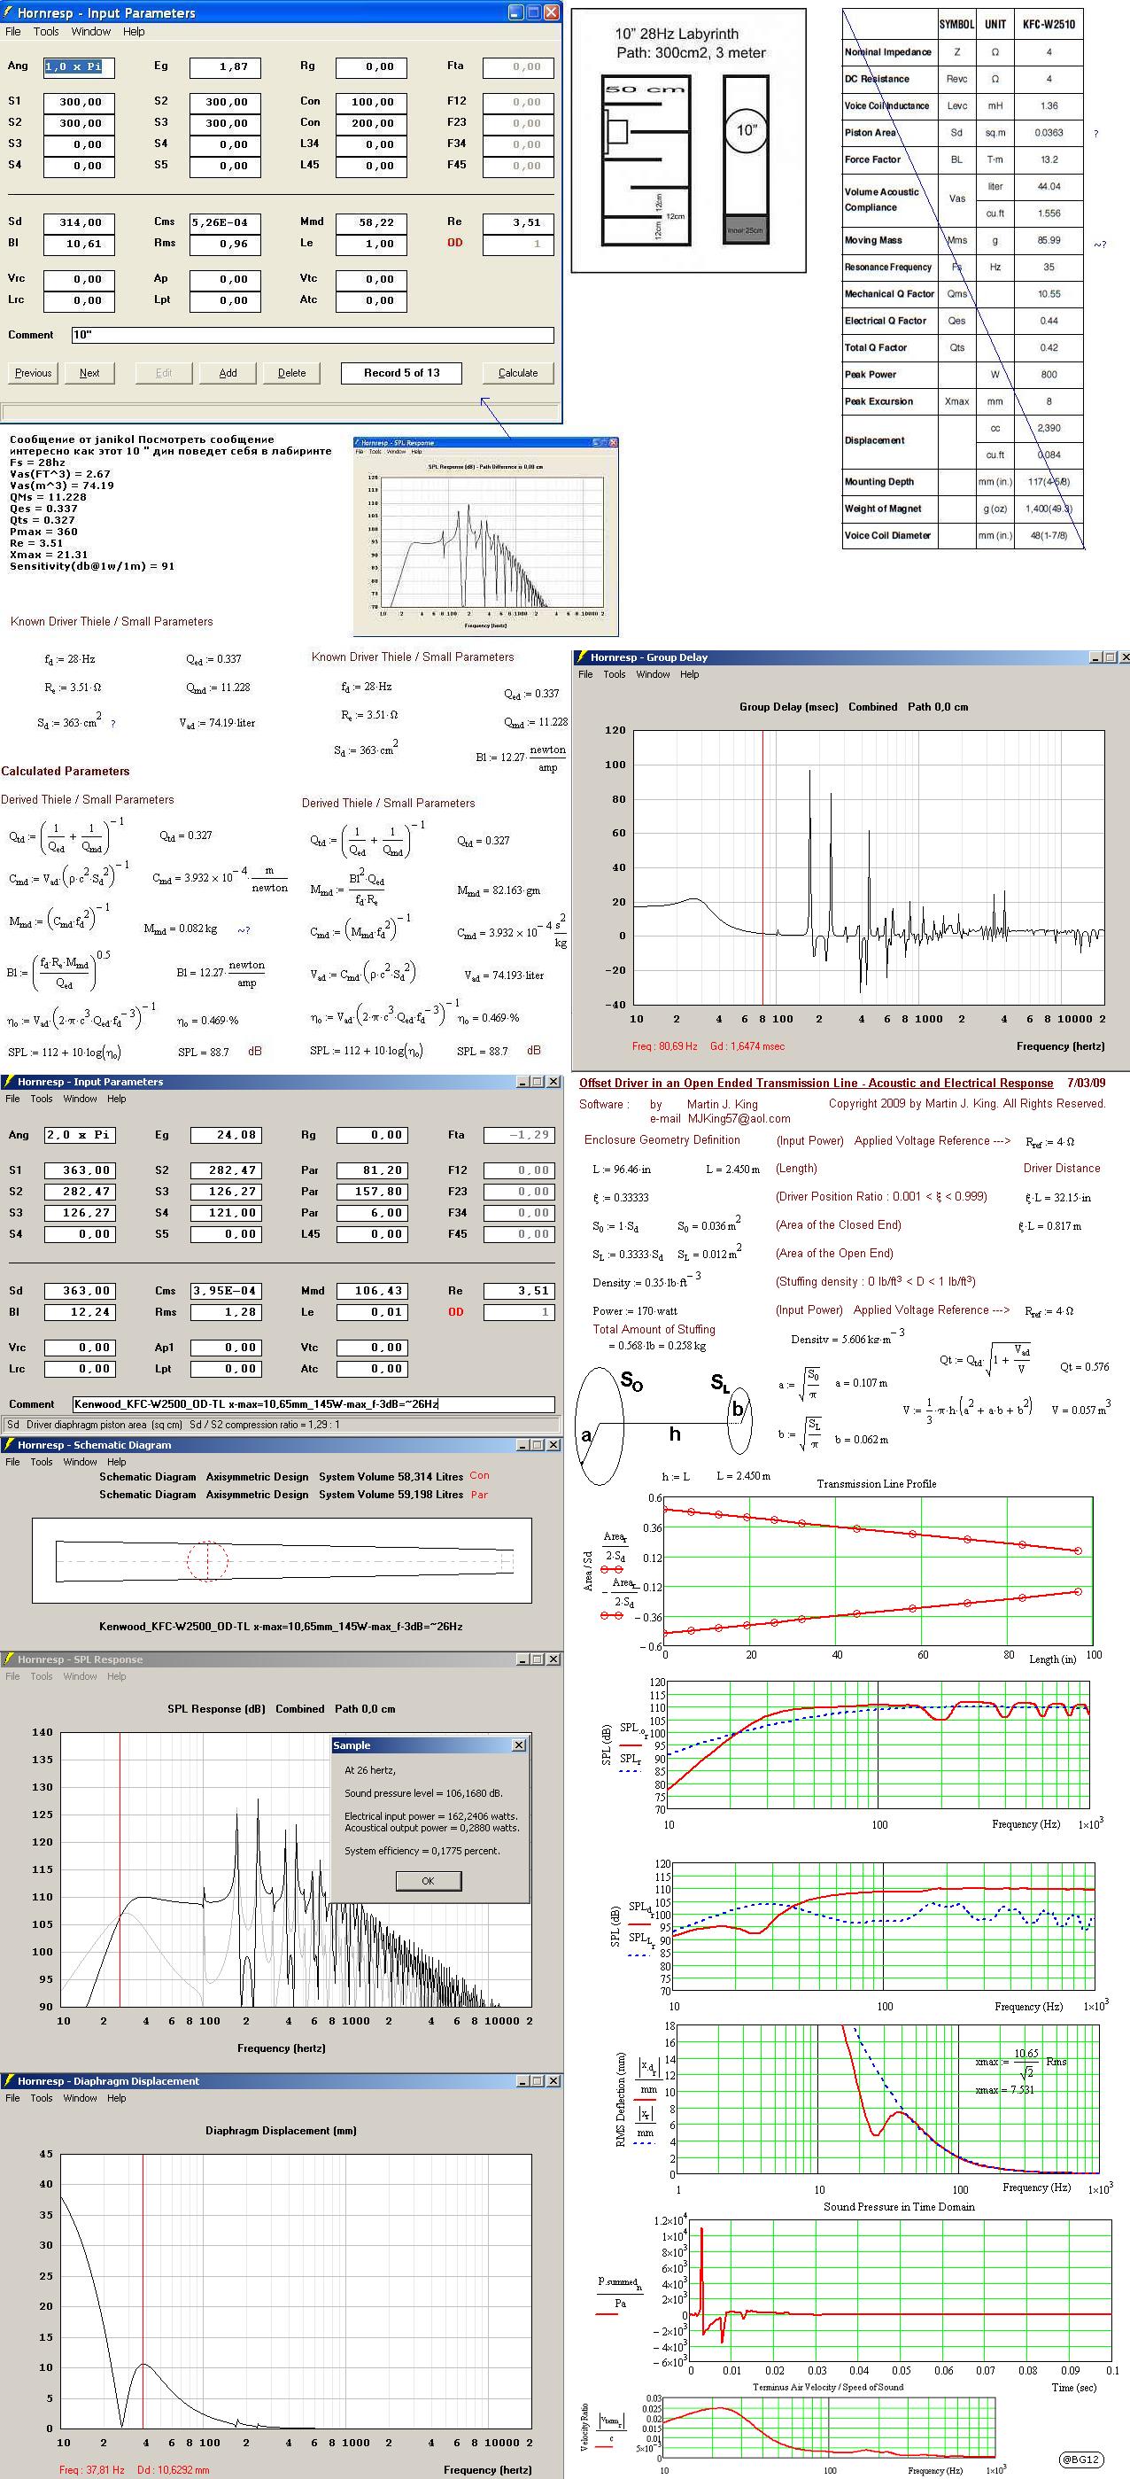This screenshot has width=1130, height=2479.
Task: Click the Ang field showing 2,0 x Pi
Action: click(81, 1136)
